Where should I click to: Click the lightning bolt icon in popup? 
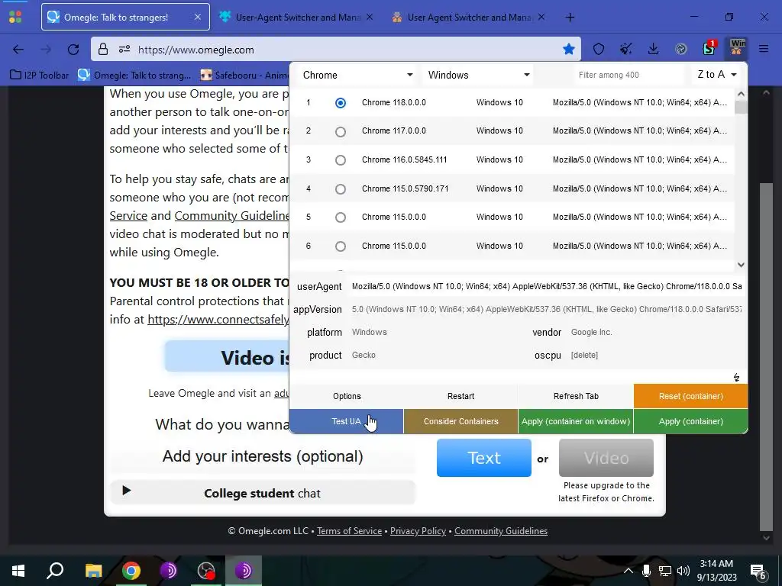click(x=737, y=377)
